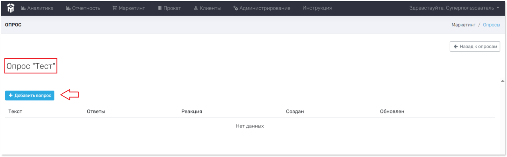
Task: Click the Обновлен column header
Action: pyautogui.click(x=392, y=111)
